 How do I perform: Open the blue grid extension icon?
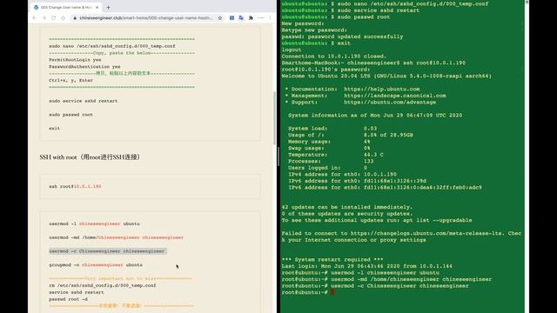232,17
